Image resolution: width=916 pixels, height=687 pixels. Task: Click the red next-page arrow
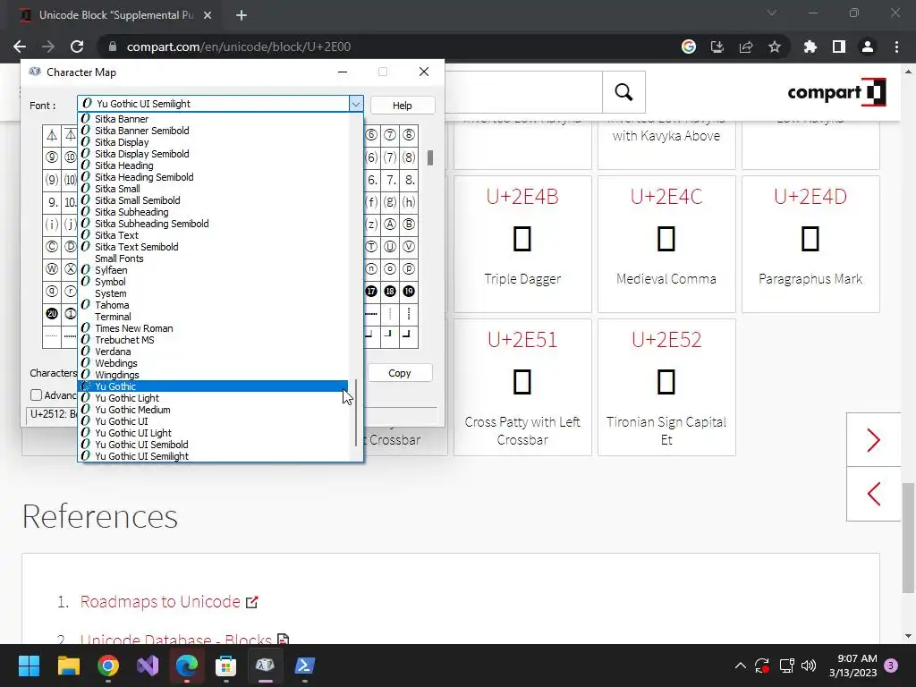tap(873, 440)
